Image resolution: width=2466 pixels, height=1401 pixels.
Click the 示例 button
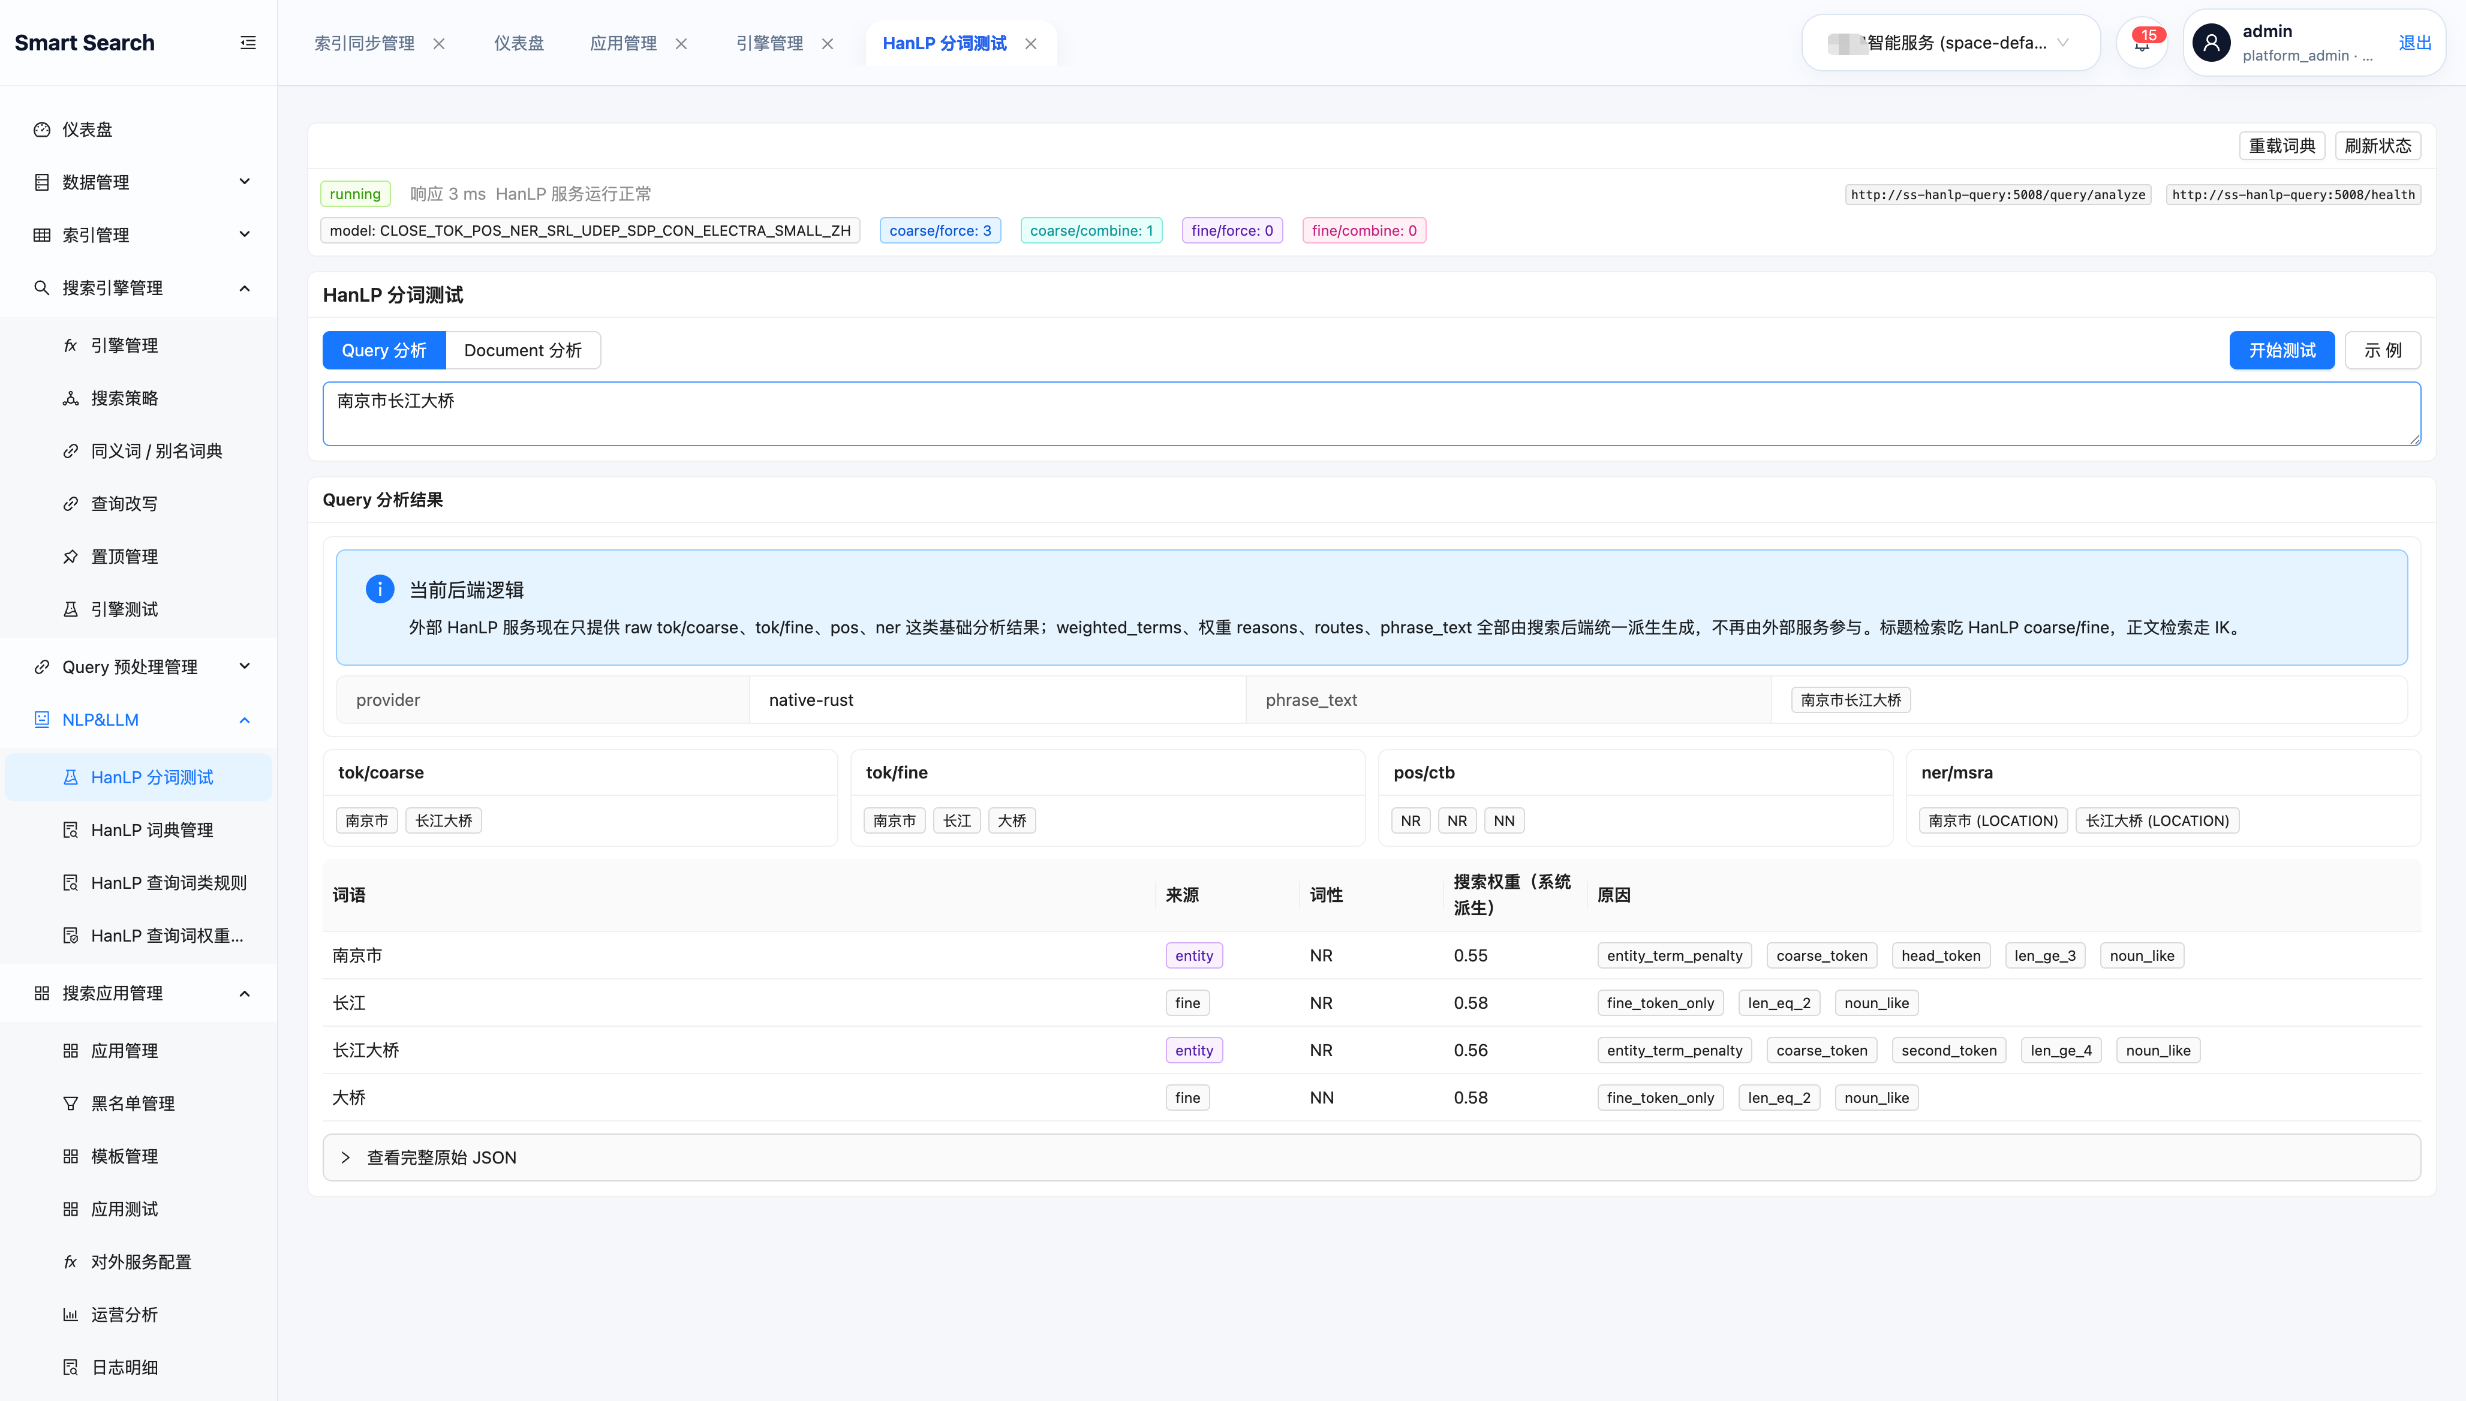pyautogui.click(x=2382, y=350)
